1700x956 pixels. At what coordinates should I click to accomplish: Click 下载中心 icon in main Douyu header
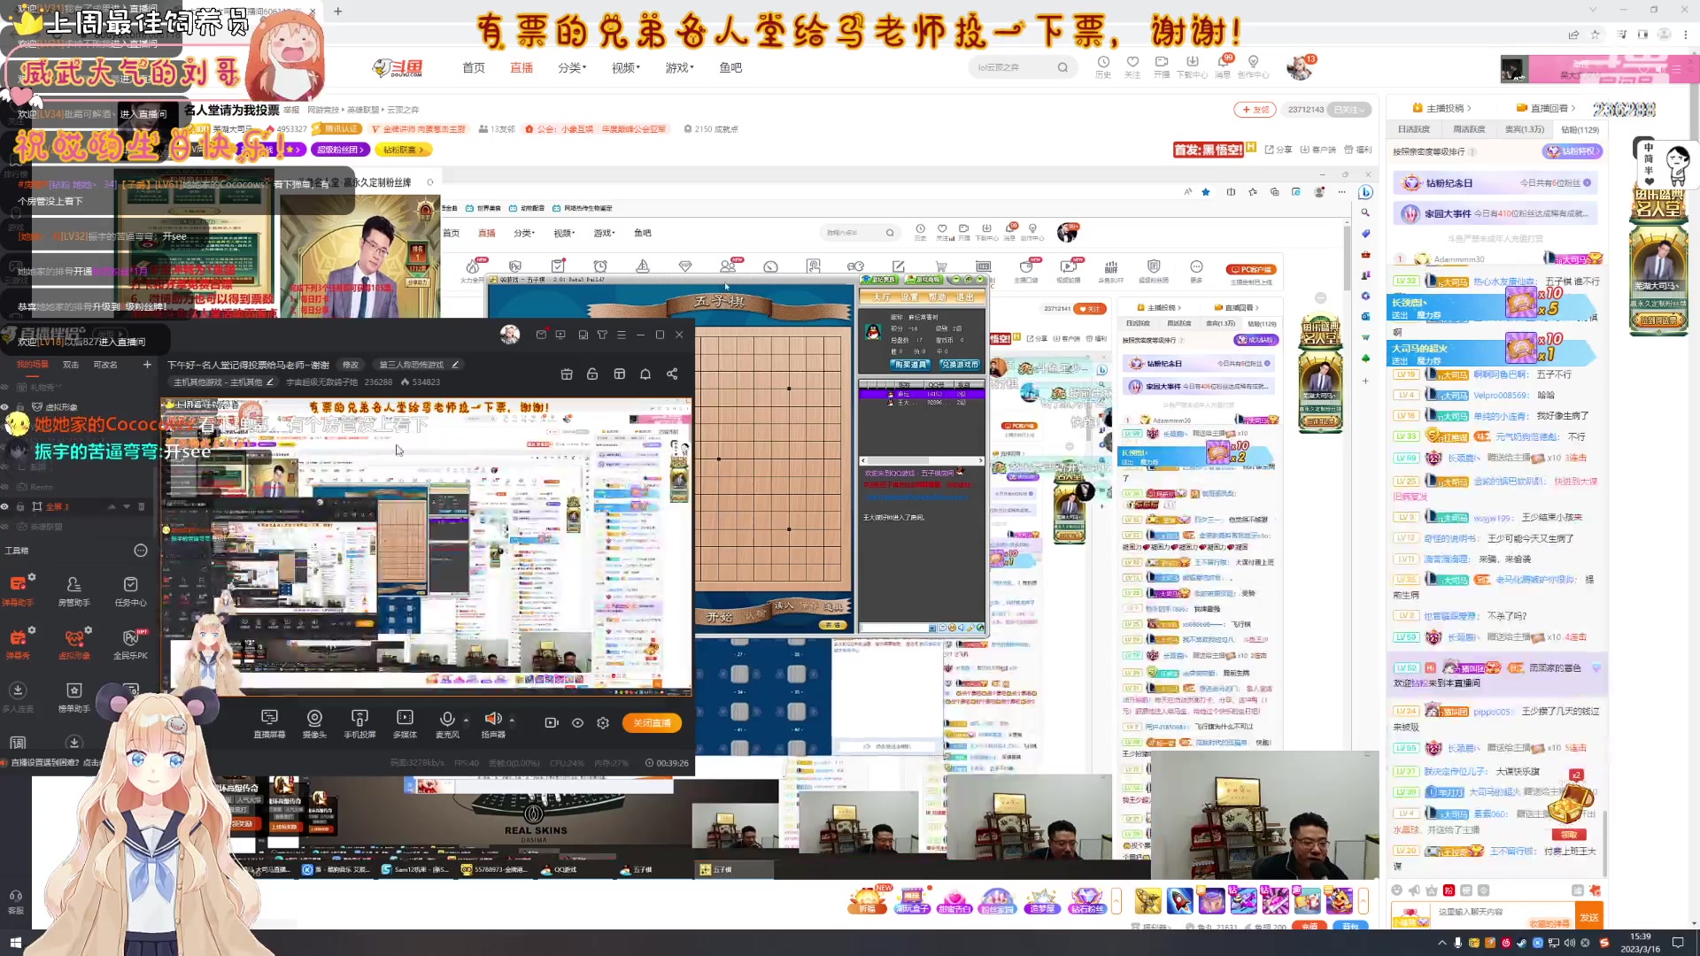pyautogui.click(x=1192, y=66)
